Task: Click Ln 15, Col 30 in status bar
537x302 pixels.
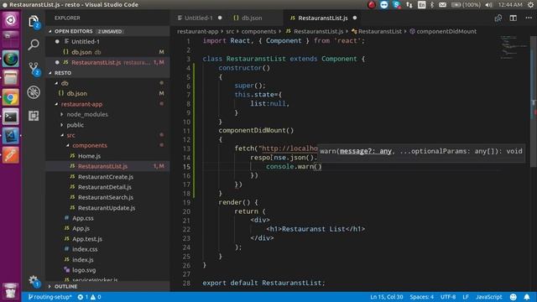Action: pyautogui.click(x=386, y=297)
